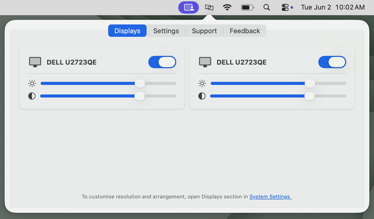Screen dimensions: 374x219
Task: Open the Wi-Fi status menu
Action: coord(227,8)
